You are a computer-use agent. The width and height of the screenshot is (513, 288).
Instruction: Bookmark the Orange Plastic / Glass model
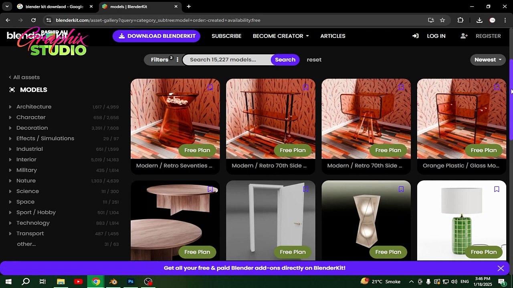point(497,87)
